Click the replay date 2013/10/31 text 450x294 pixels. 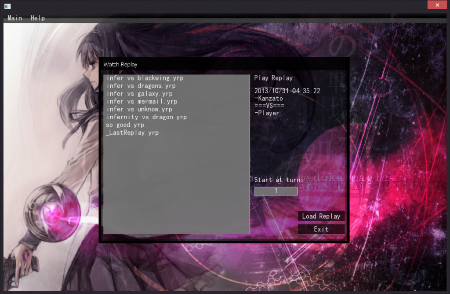287,91
